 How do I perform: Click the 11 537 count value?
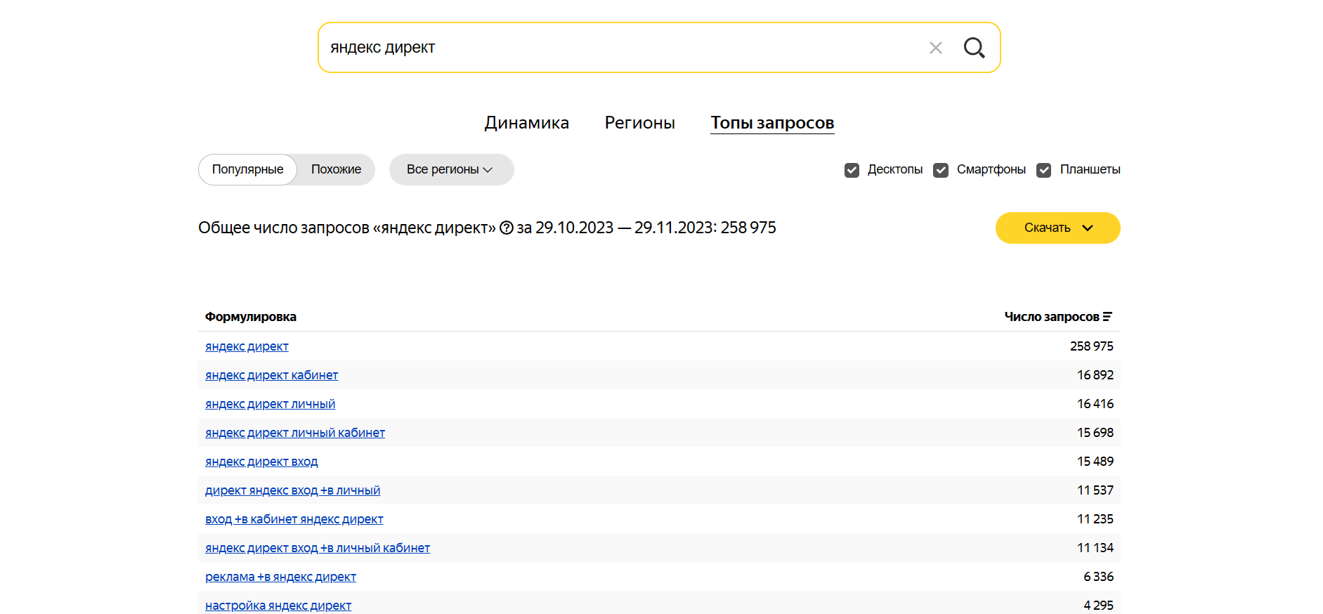(1095, 490)
